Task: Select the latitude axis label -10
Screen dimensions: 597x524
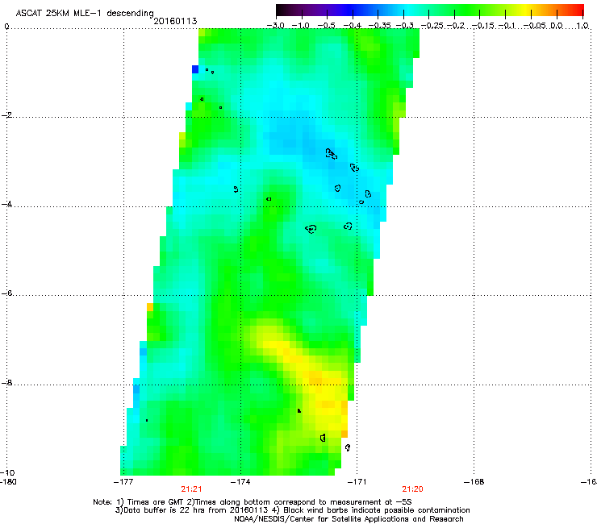Action: (x=7, y=472)
